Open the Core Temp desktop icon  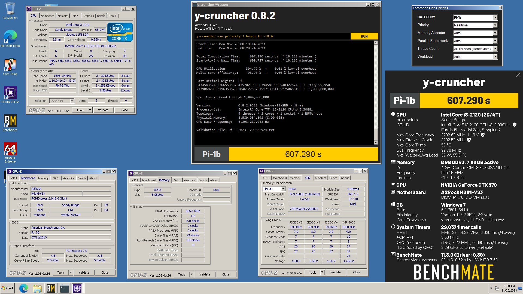10,67
